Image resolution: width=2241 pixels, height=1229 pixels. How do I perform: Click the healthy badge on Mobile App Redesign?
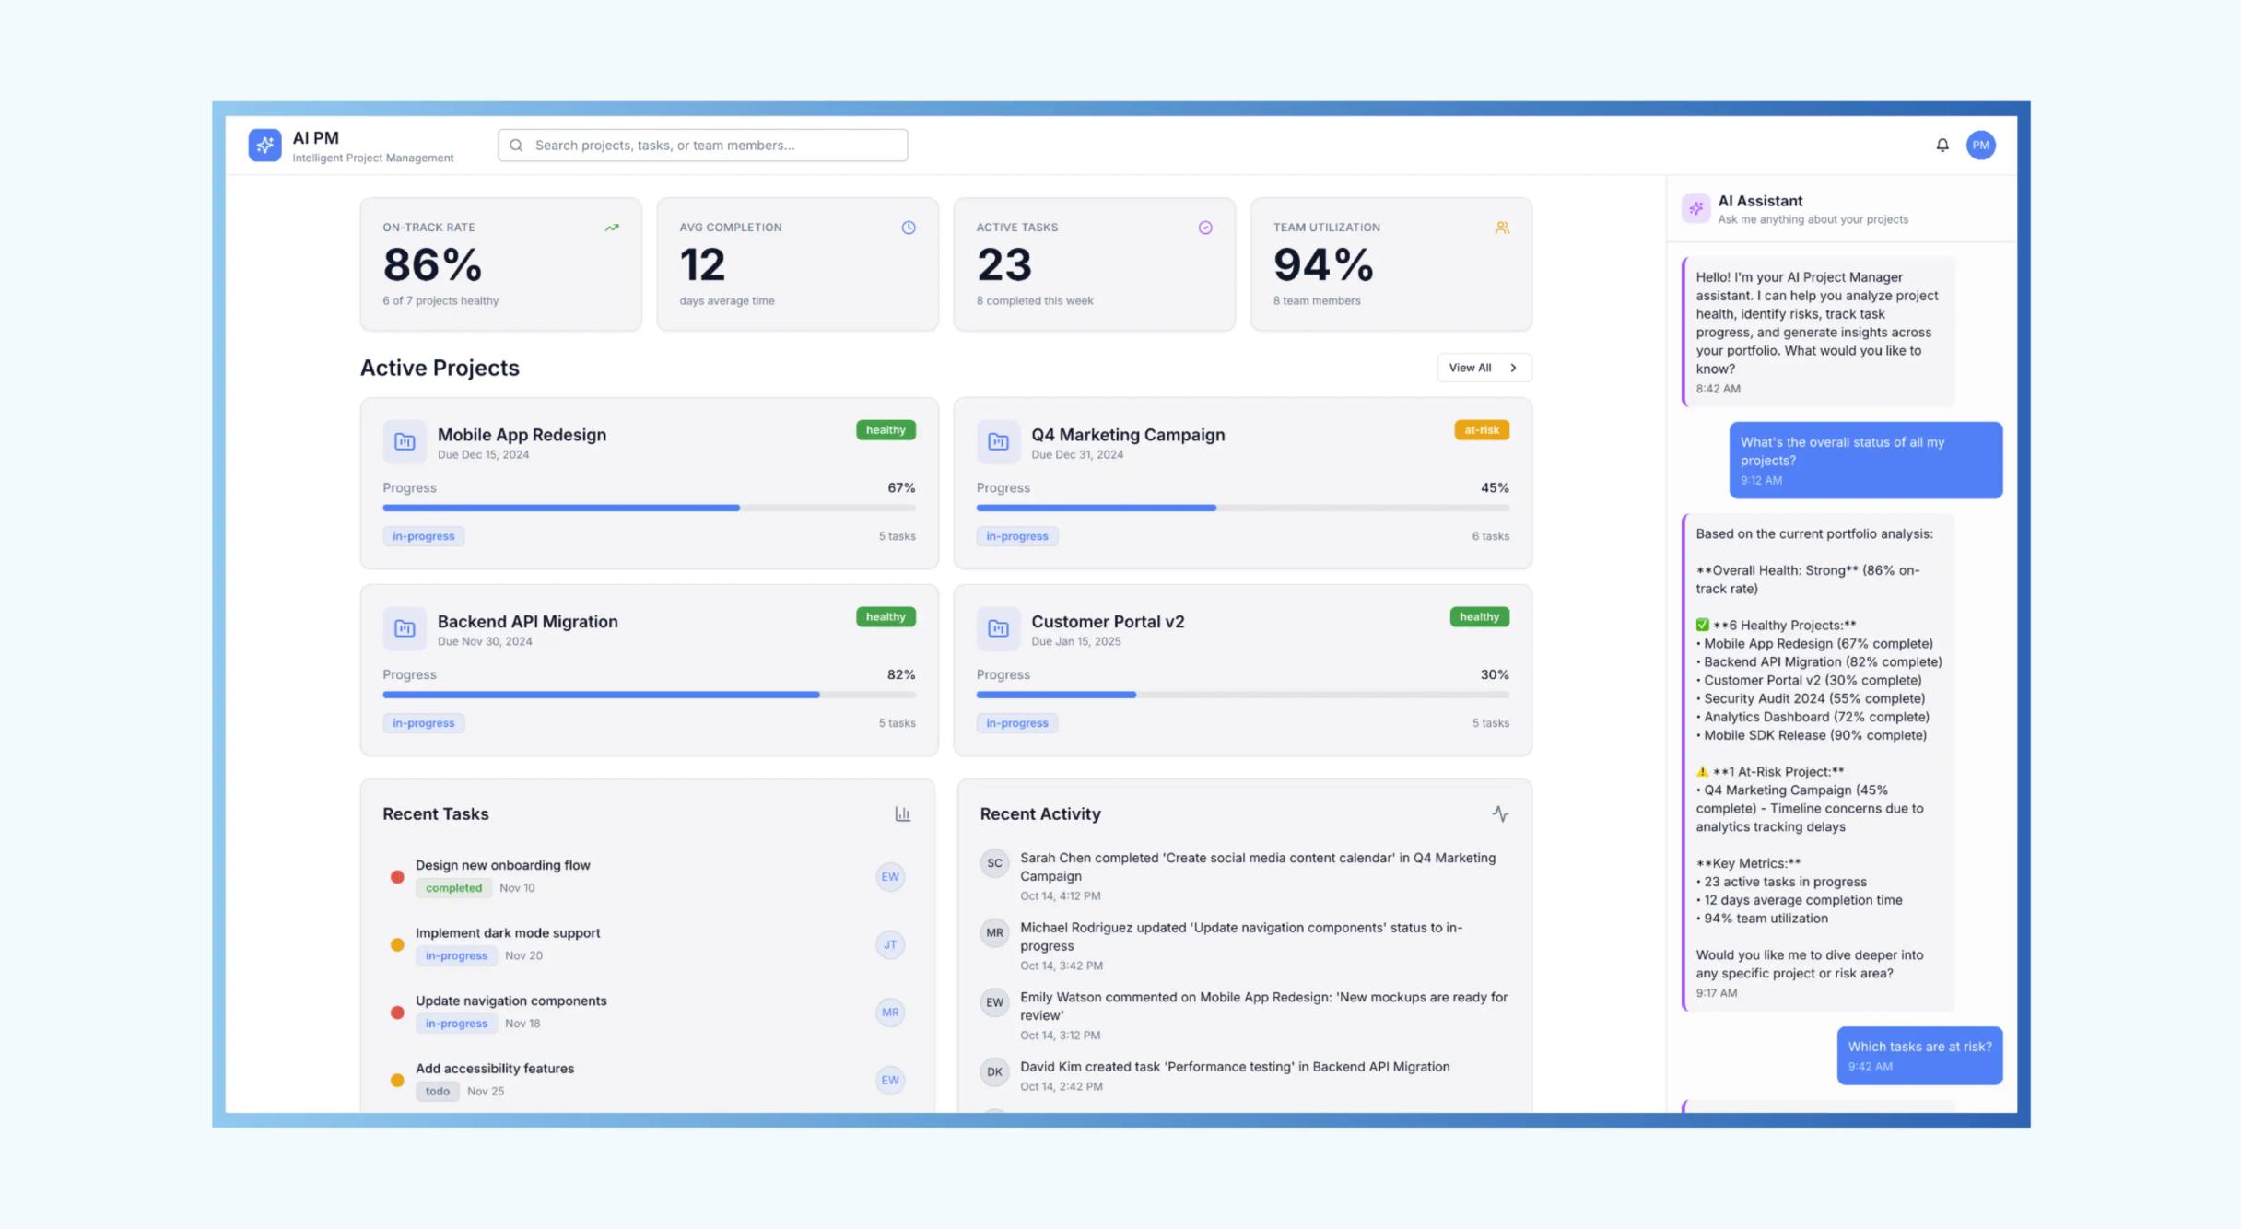click(x=885, y=430)
